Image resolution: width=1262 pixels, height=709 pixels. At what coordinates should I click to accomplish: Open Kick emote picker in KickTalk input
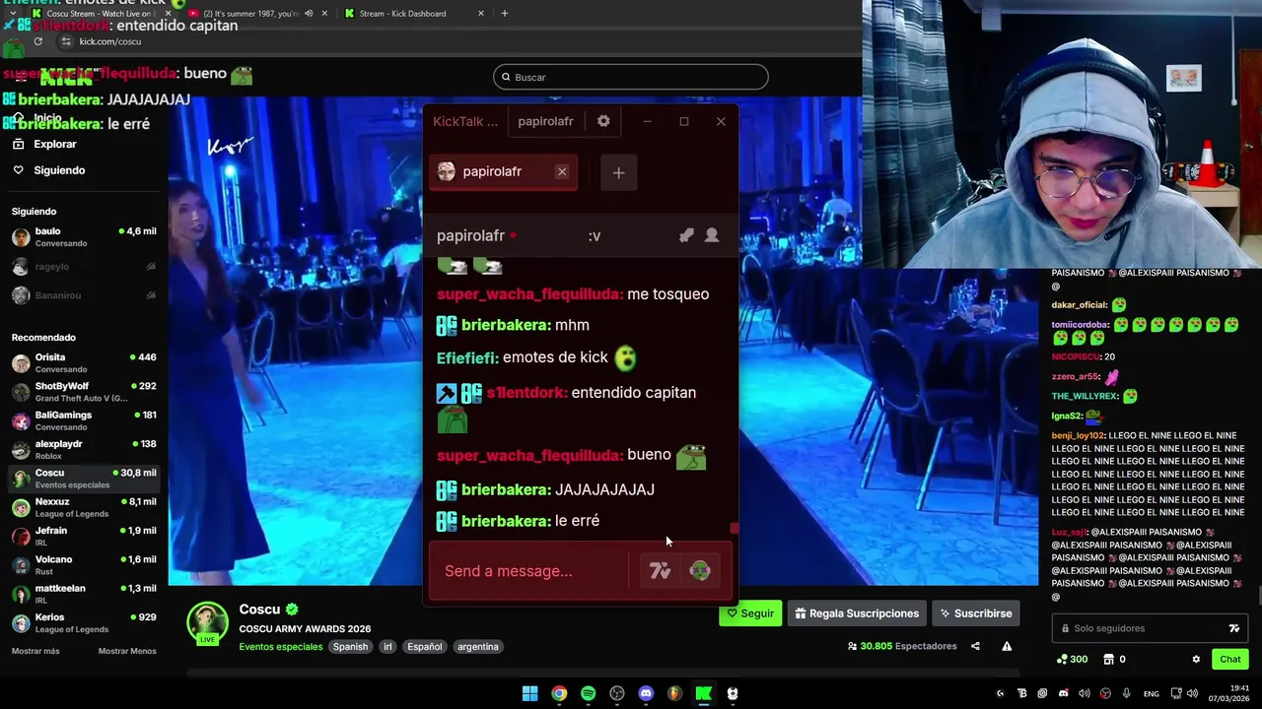tap(700, 571)
